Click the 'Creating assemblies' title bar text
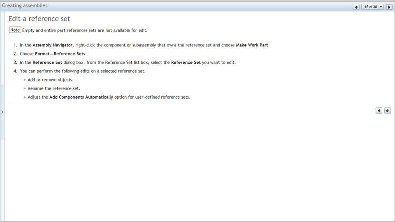The image size is (395, 222). [25, 6]
